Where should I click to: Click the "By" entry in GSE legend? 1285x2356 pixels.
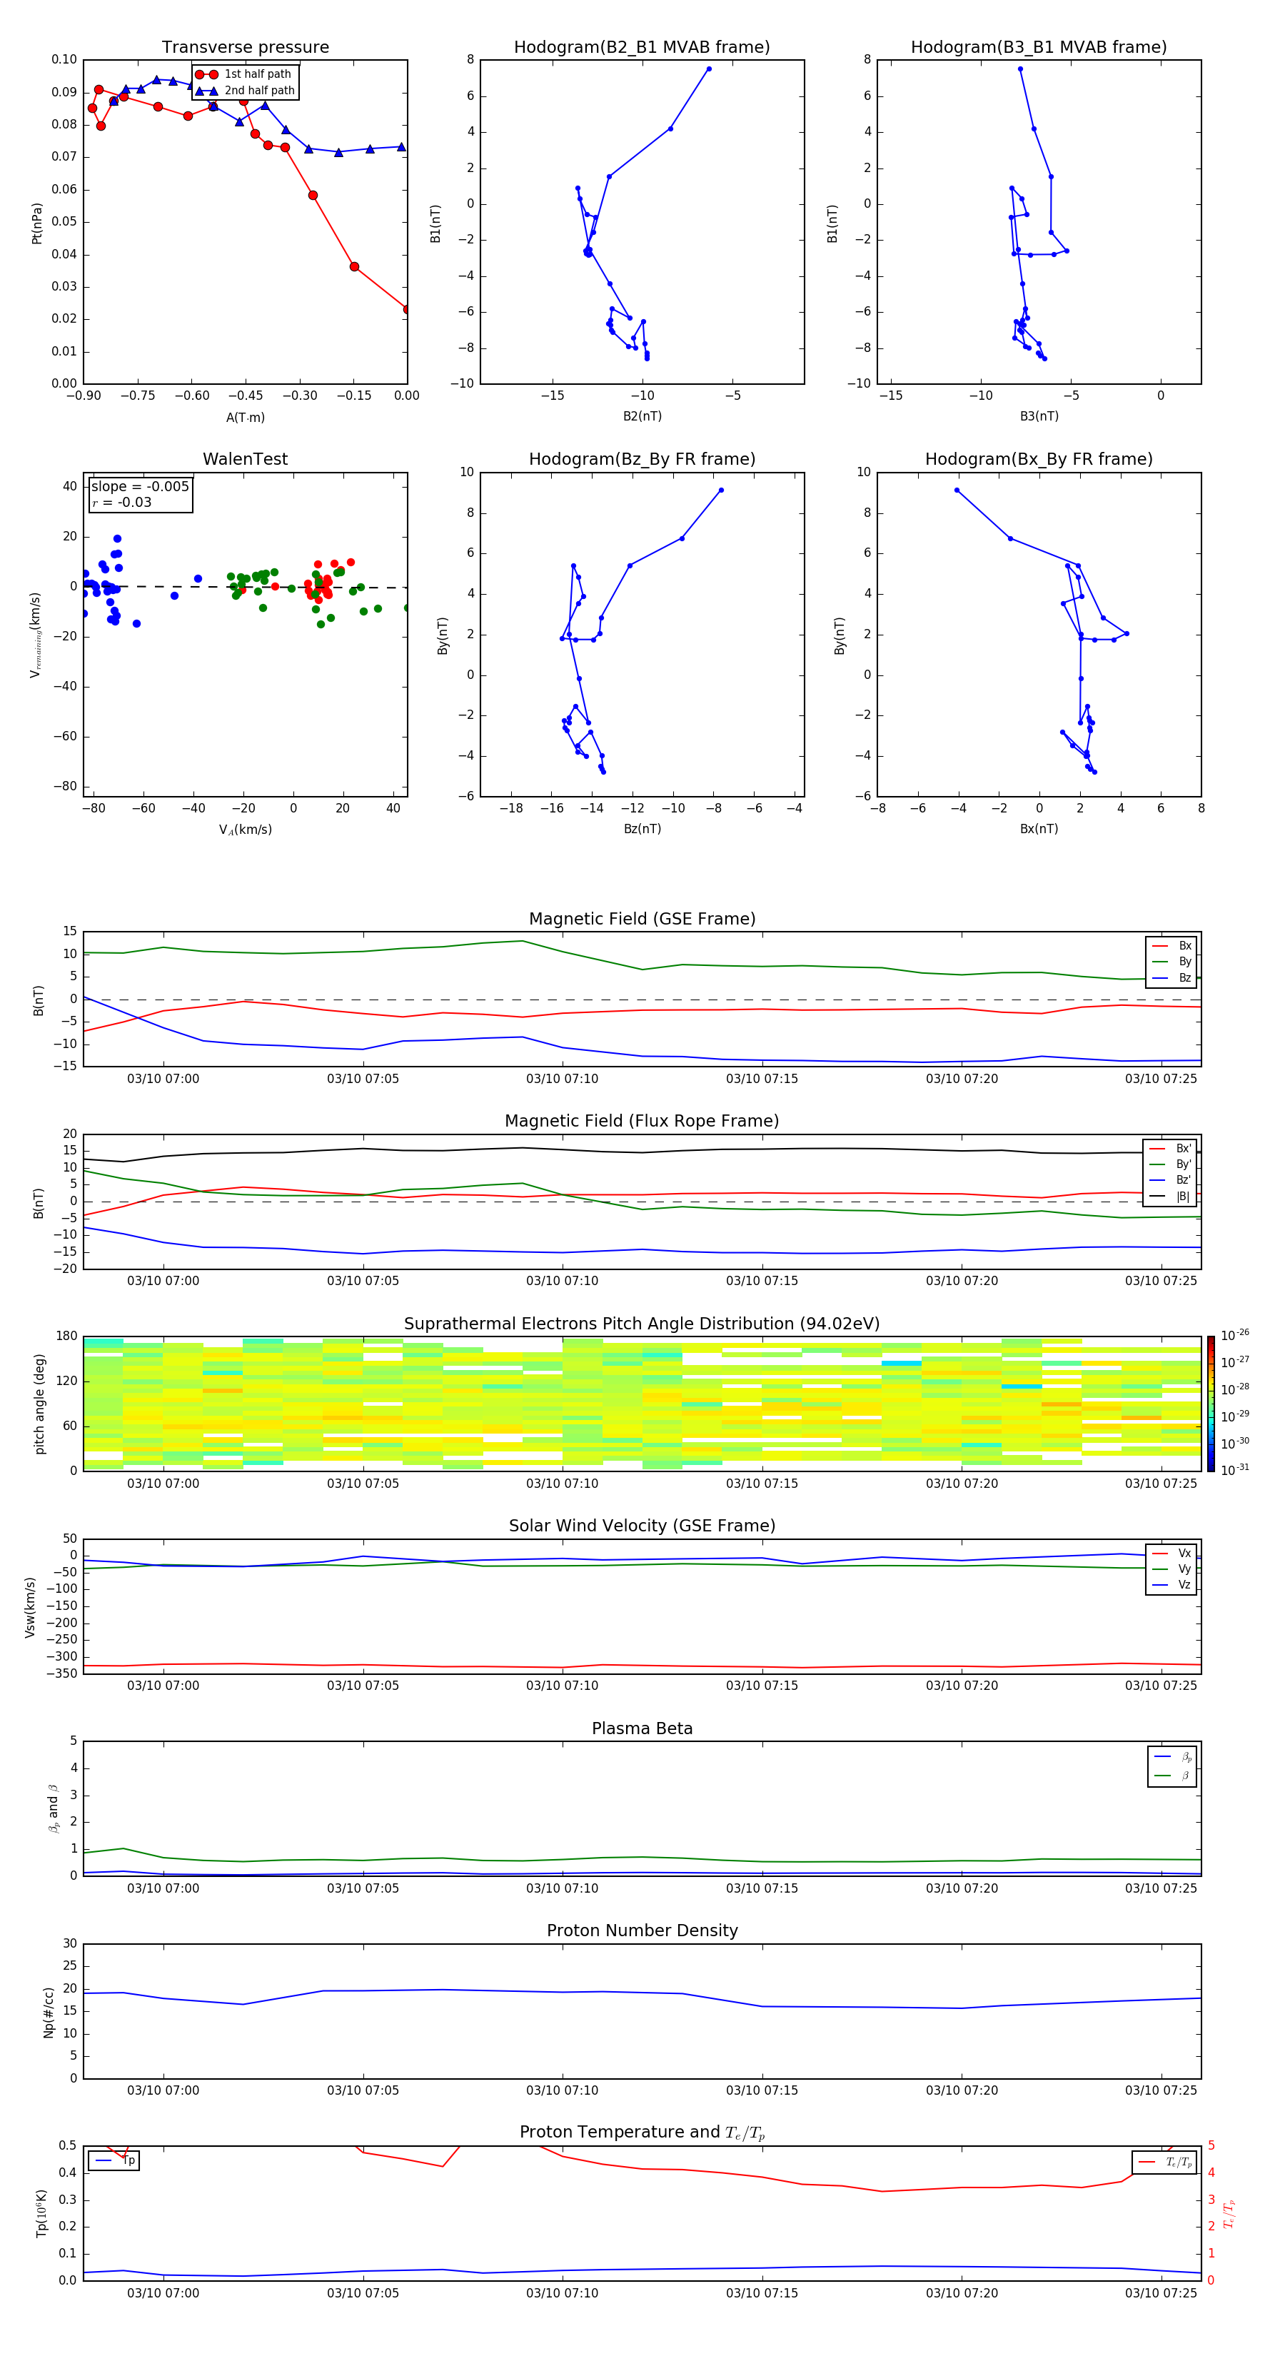pos(1171,961)
